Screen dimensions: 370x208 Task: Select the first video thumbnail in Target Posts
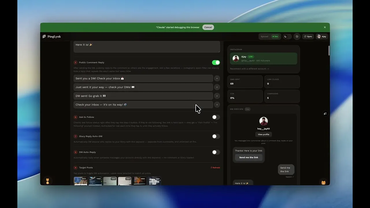(x=81, y=181)
